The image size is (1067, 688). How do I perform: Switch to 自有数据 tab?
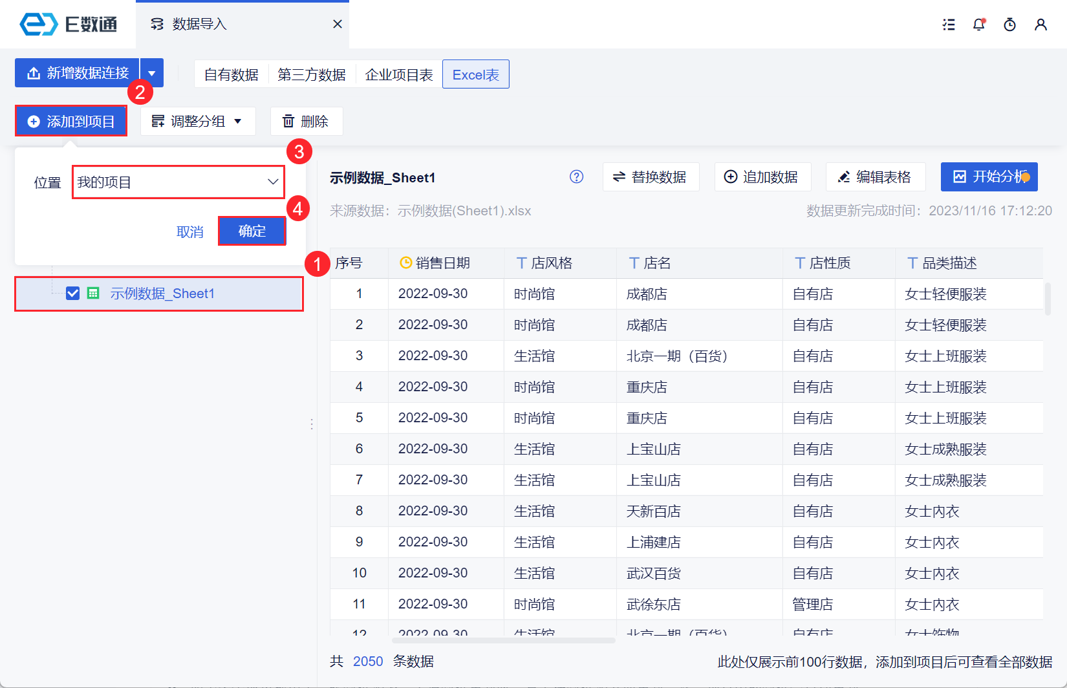pos(231,74)
